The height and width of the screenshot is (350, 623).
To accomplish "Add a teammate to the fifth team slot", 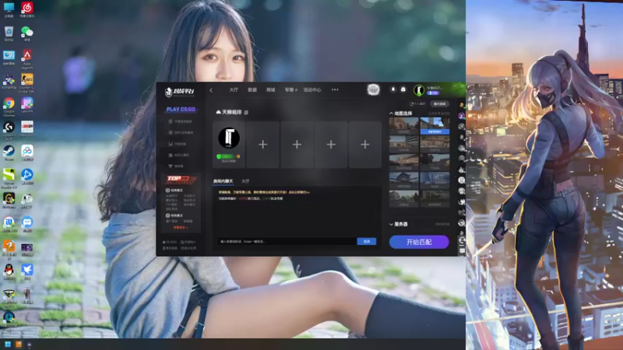I will [x=365, y=145].
